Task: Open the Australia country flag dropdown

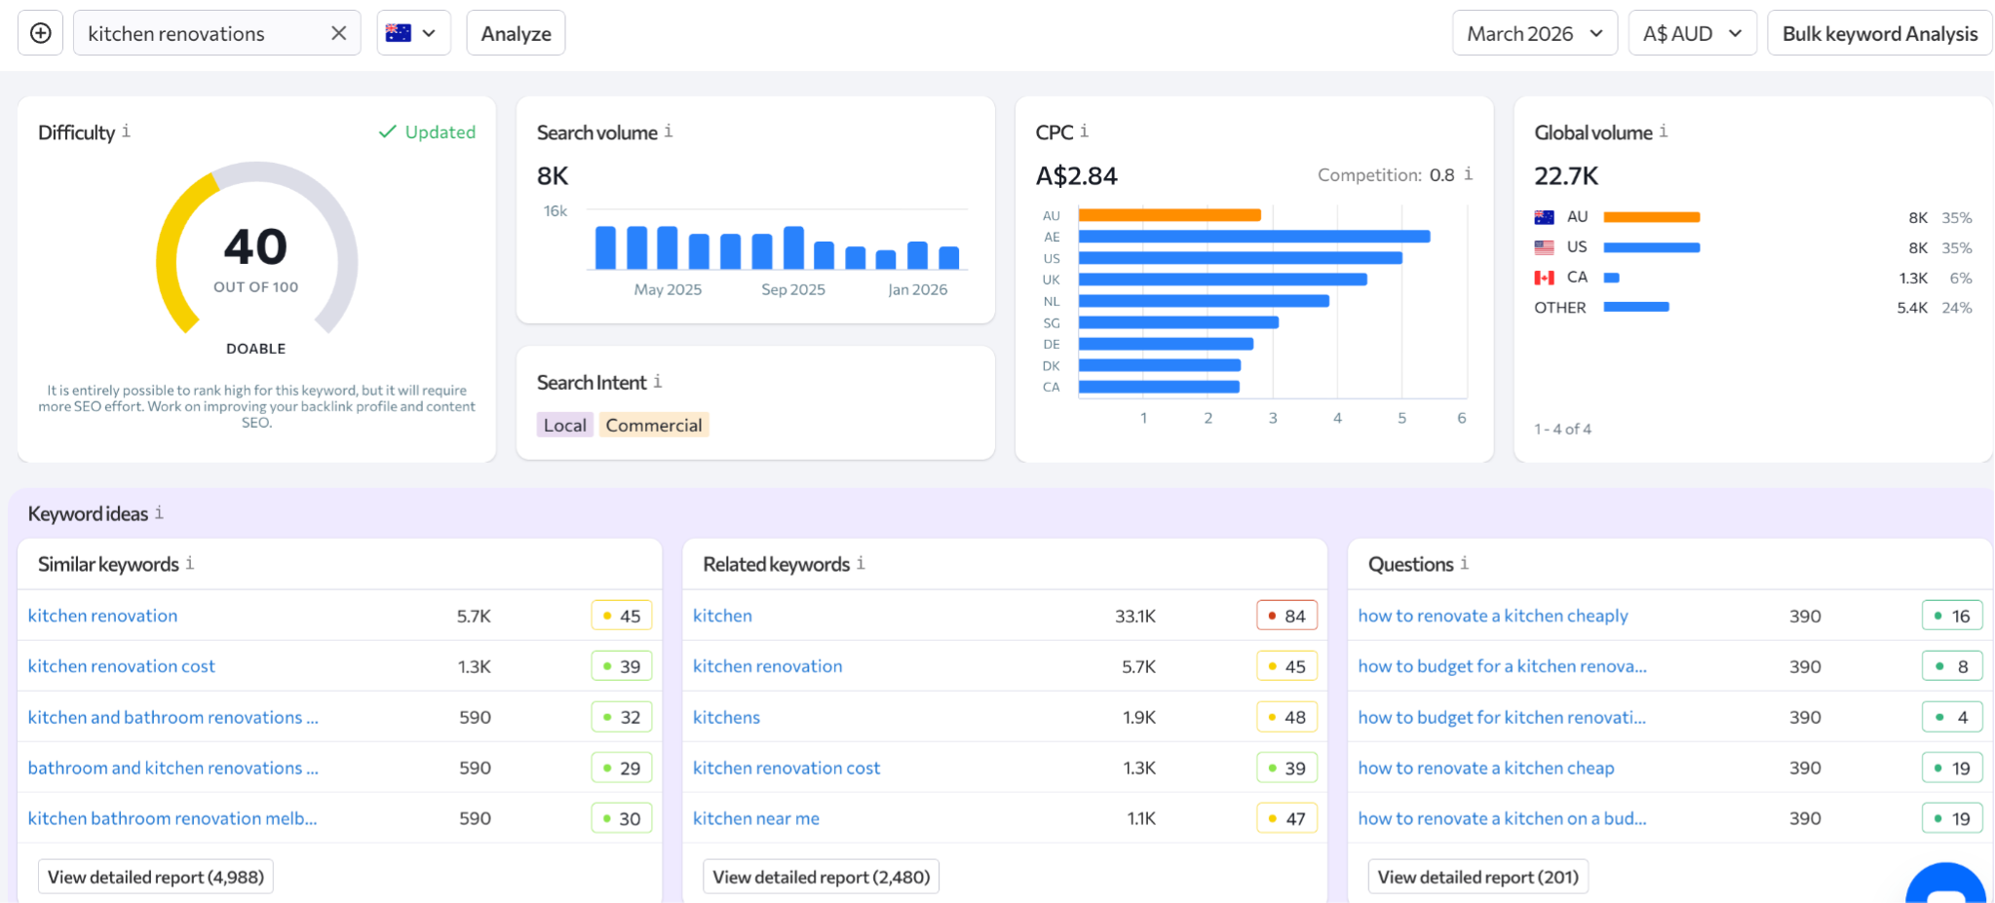Action: click(x=413, y=33)
